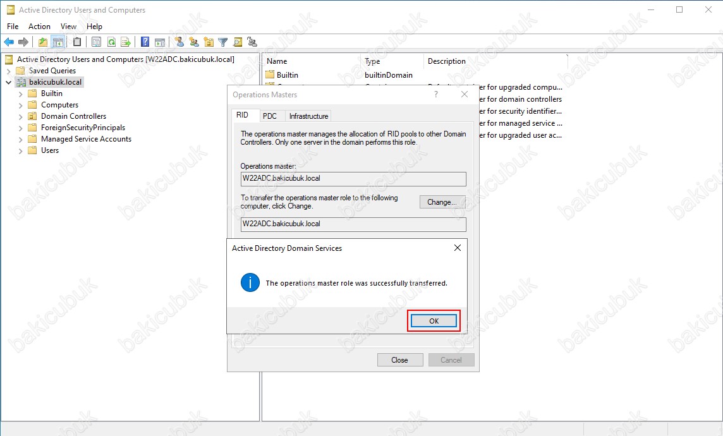Screen dimensions: 723x436
Task: Maximize the Active Directory Users and Computers window
Action: tap(679, 9)
